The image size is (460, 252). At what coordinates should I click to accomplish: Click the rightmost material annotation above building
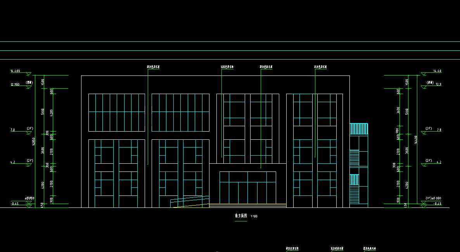tap(320, 67)
